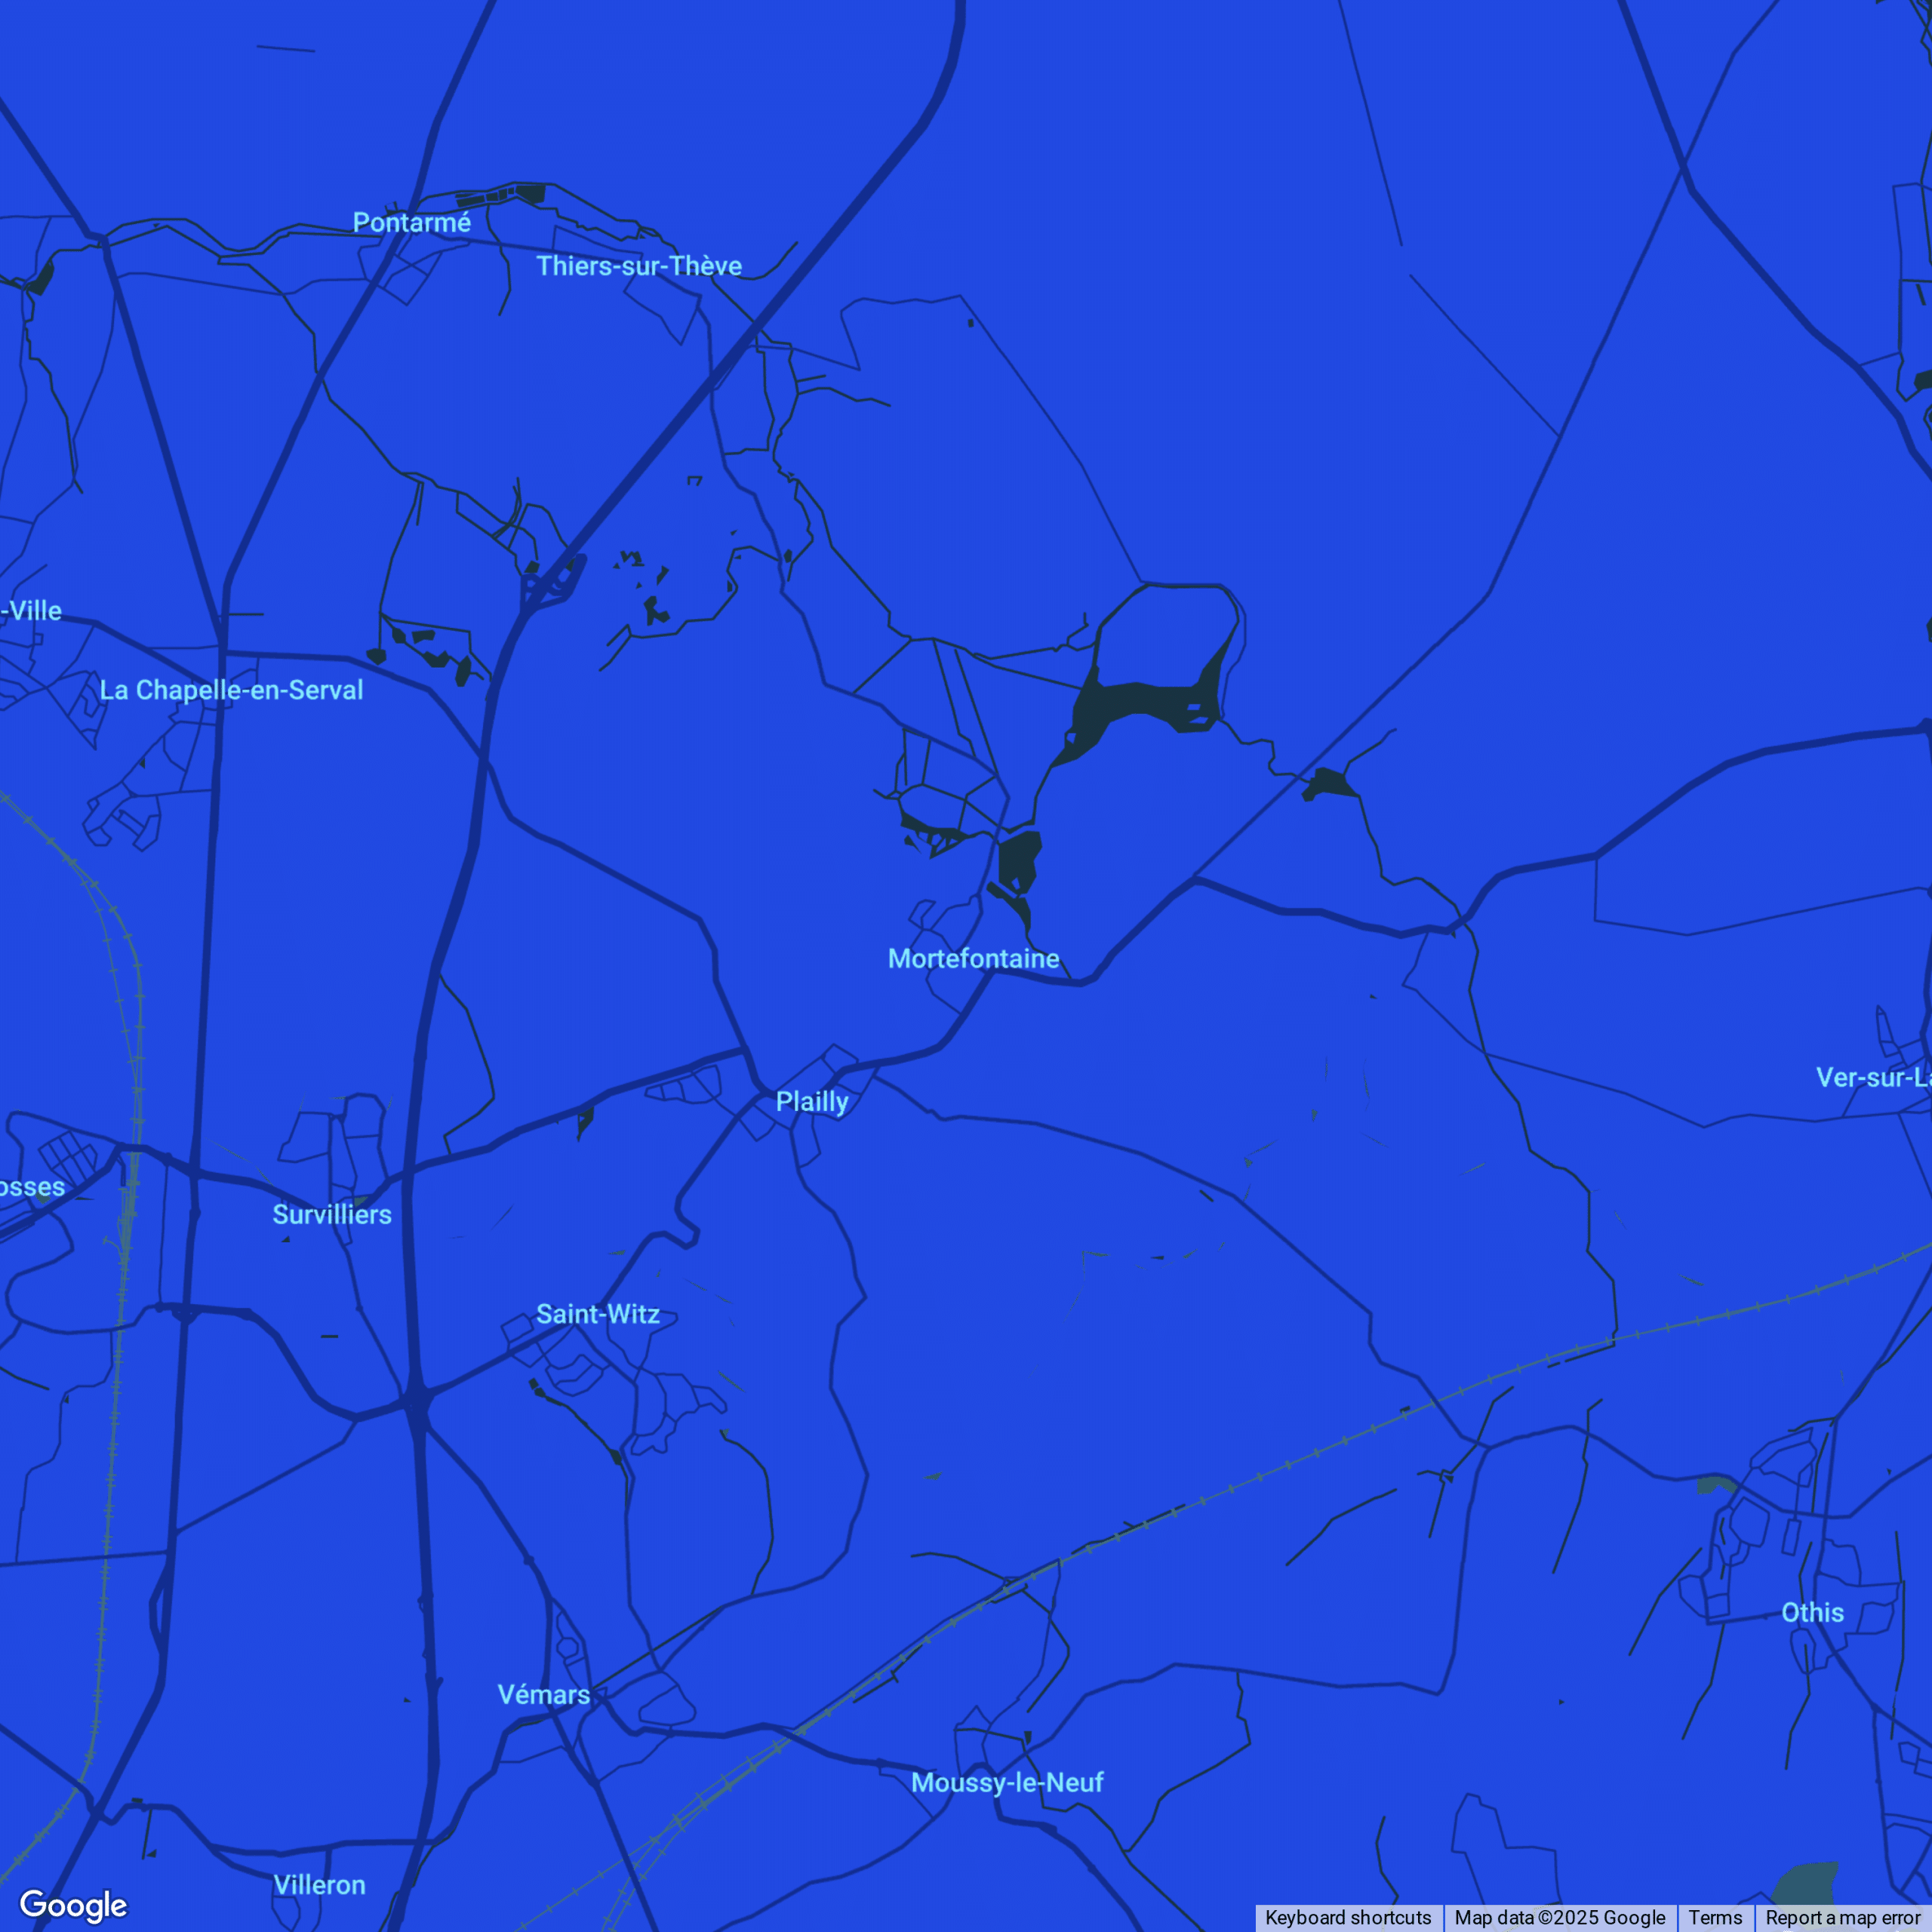
Task: Select the Othis town label
Action: pos(1812,1612)
